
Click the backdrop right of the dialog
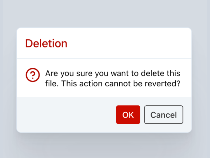(201, 80)
